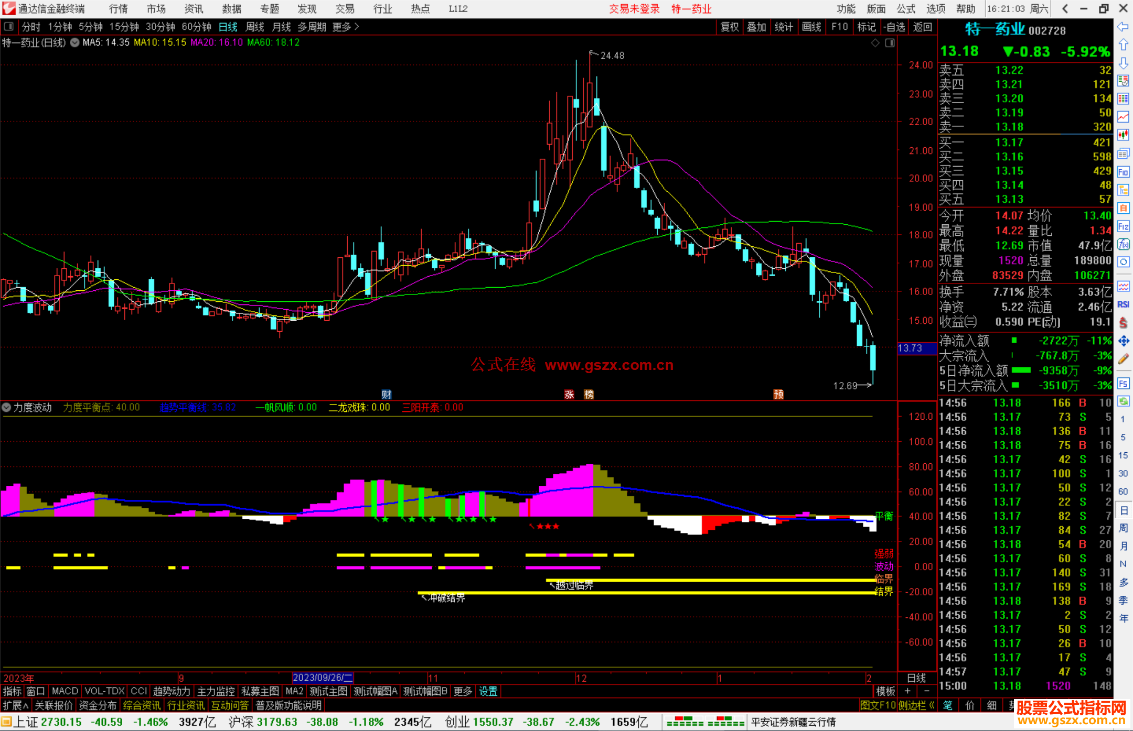Click the 设置 link in indicator bar
Image resolution: width=1133 pixels, height=731 pixels.
(x=488, y=691)
